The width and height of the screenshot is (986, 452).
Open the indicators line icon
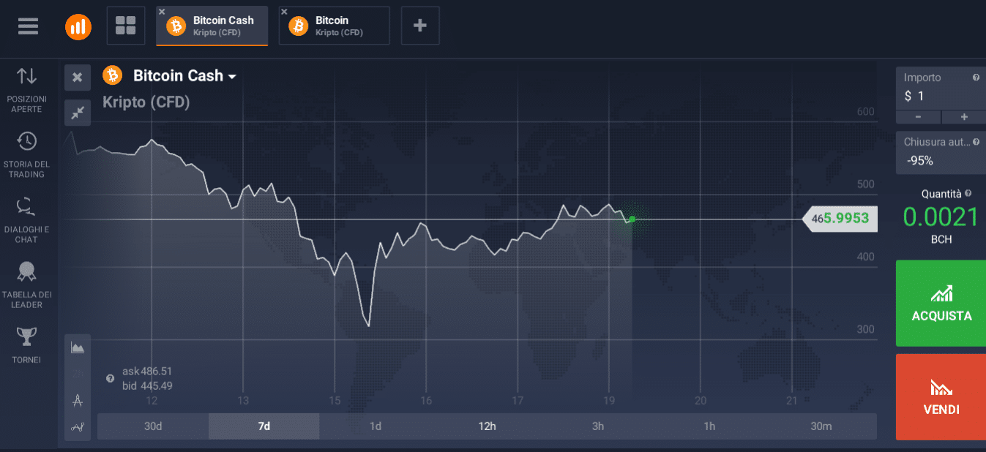(78, 426)
